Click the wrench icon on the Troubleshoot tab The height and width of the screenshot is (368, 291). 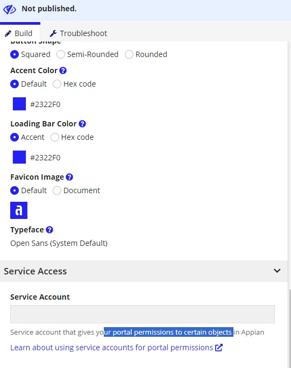coord(53,33)
